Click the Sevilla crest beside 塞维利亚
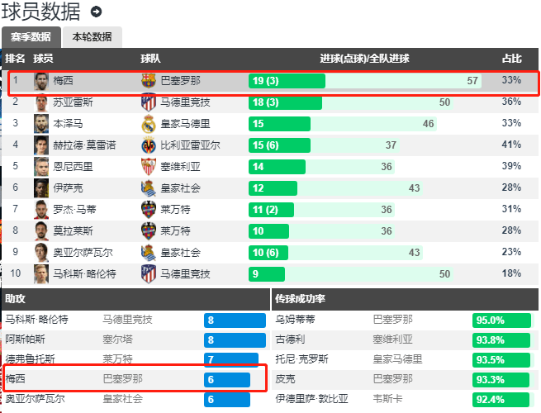The width and height of the screenshot is (541, 413). [x=149, y=167]
